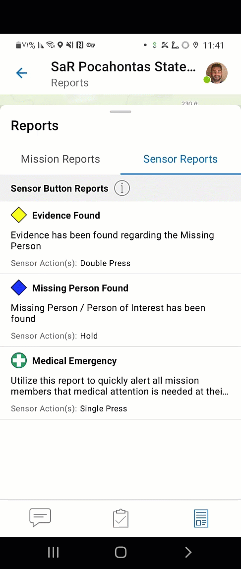241x569 pixels.
Task: Open the clipboard tasks icon
Action: (120, 518)
